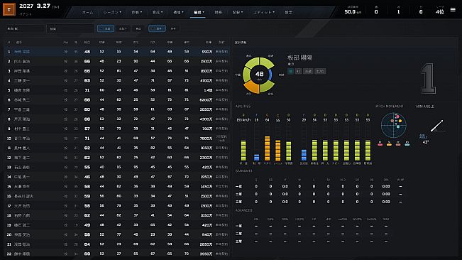Toggle the last filter chip in the row
The image size is (462, 260).
(173, 28)
